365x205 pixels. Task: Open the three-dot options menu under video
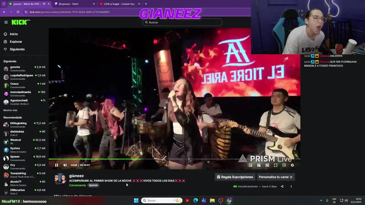tap(291, 186)
